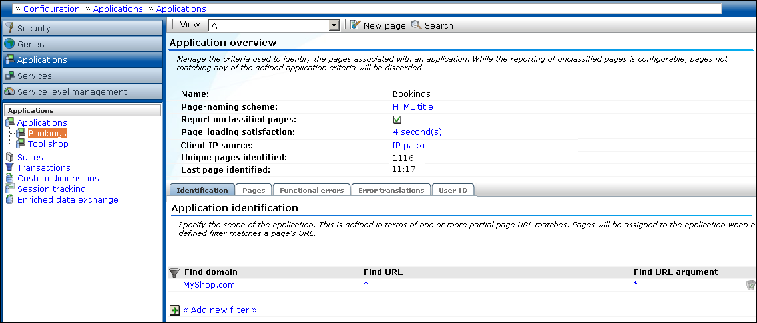The height and width of the screenshot is (323, 757).
Task: Select the Tool shop tree item
Action: [x=48, y=144]
